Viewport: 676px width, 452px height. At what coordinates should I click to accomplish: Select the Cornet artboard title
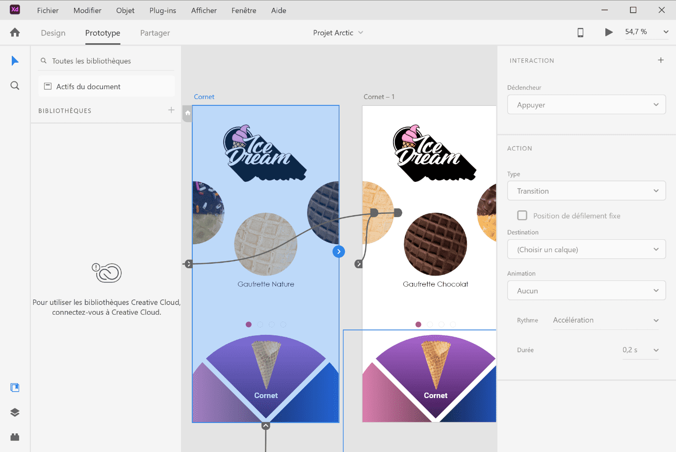[x=204, y=97]
